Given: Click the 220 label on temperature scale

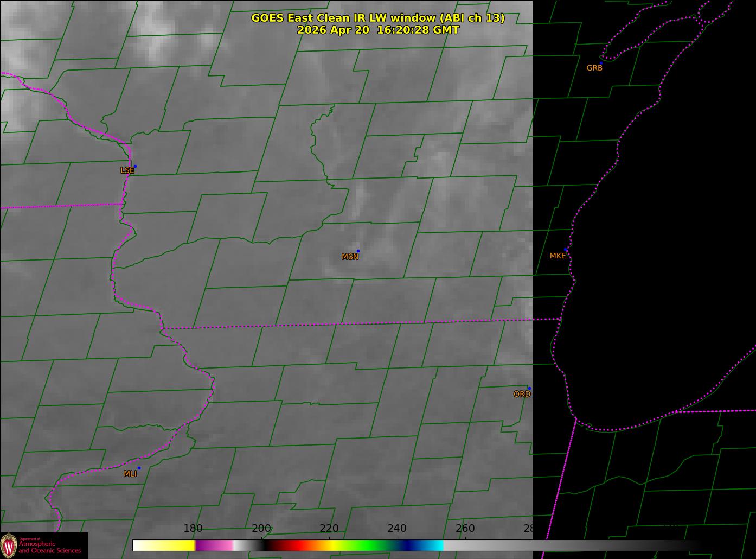Looking at the screenshot, I should tap(329, 529).
